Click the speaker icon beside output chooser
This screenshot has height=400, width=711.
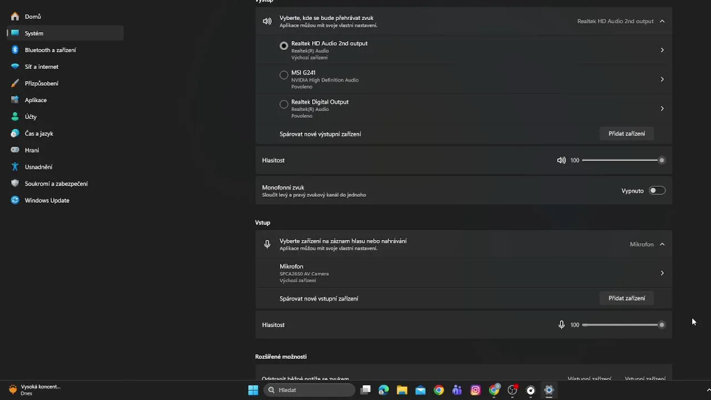tap(267, 21)
